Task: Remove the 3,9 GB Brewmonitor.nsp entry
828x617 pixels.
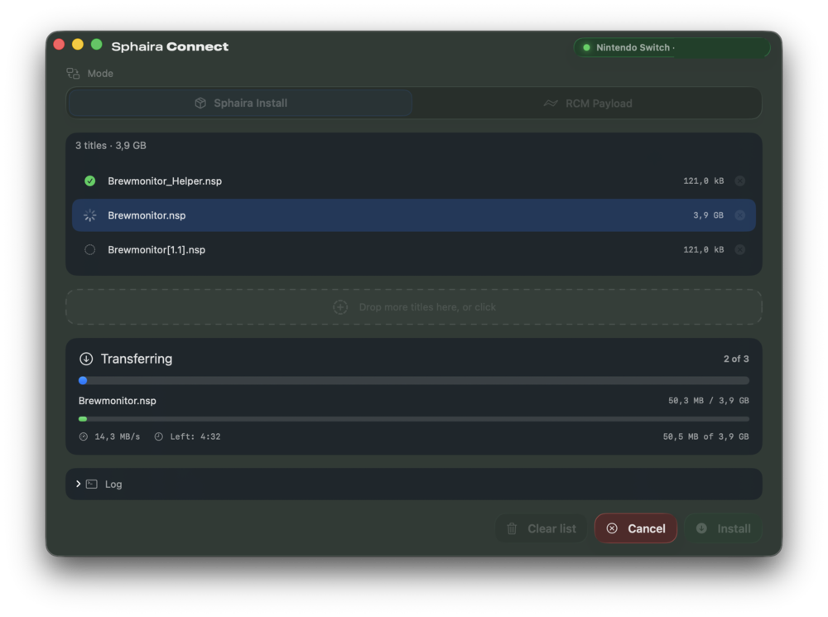Action: coord(739,215)
